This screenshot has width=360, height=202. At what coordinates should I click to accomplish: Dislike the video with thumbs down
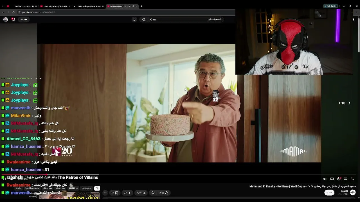point(153,193)
